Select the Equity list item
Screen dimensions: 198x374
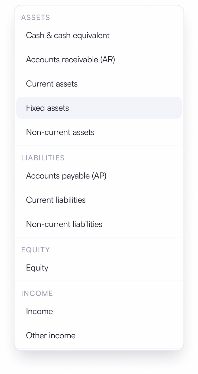[x=99, y=268]
